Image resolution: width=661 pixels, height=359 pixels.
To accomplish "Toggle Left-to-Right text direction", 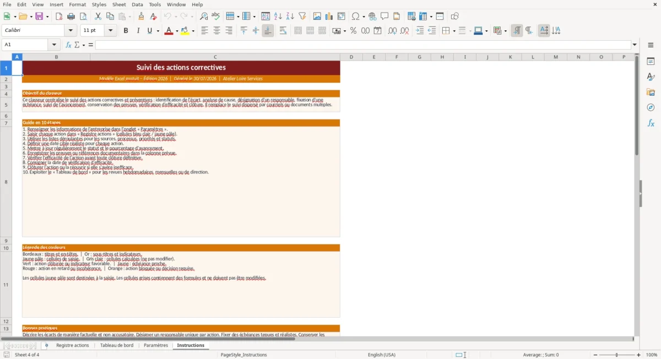I will [517, 31].
